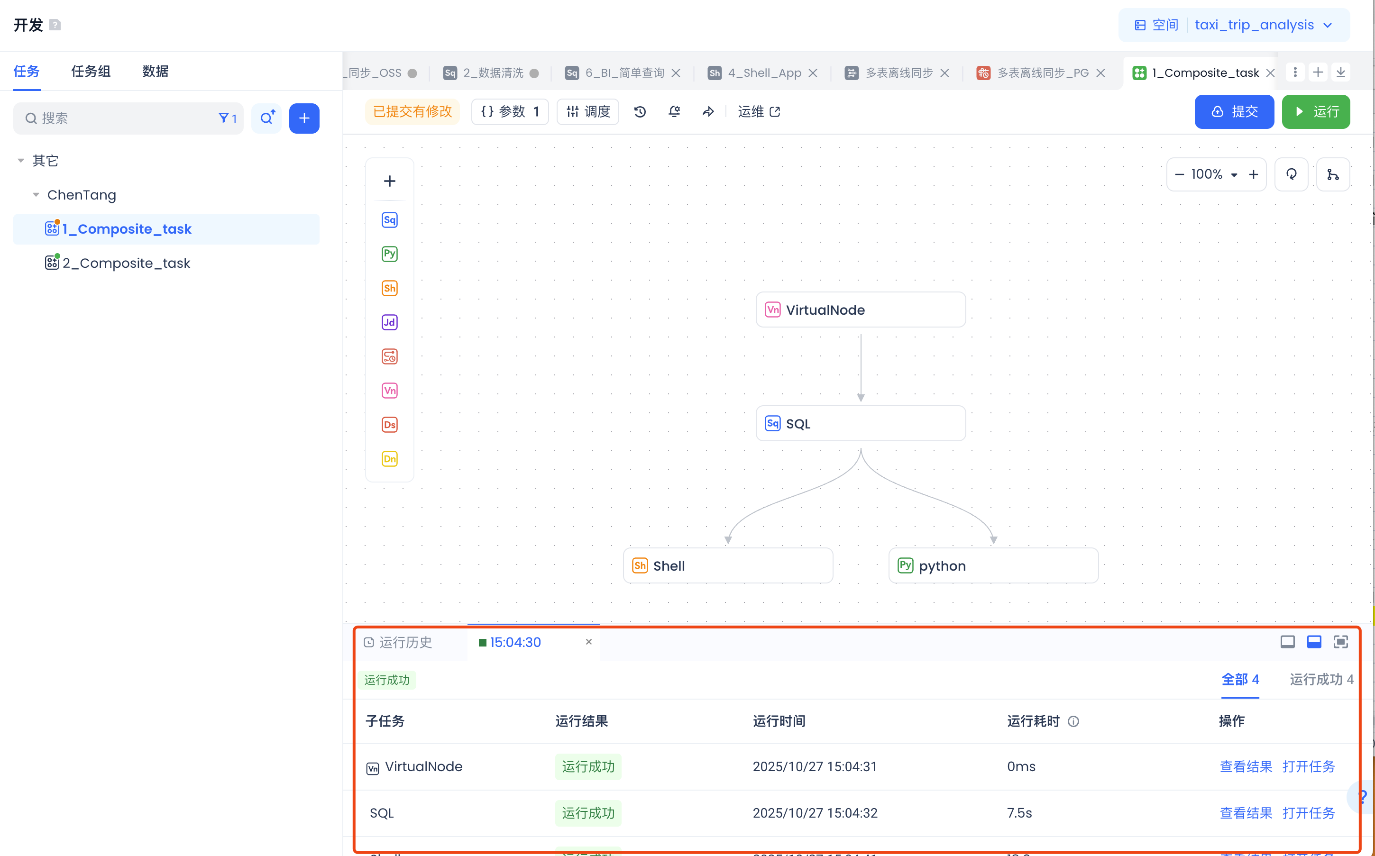
Task: Add a Ds node from palette
Action: pyautogui.click(x=390, y=425)
